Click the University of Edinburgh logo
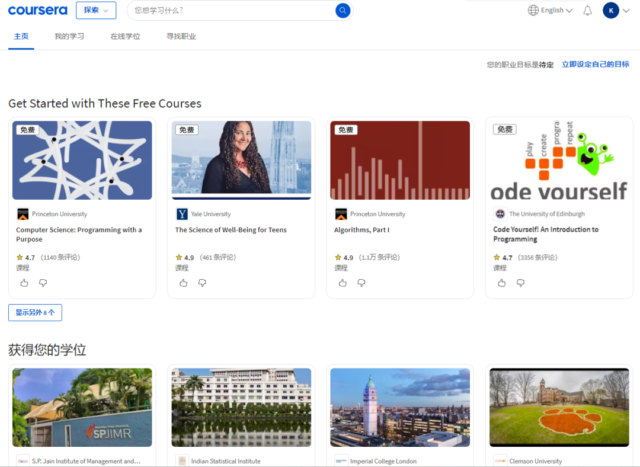The image size is (640, 467). click(x=500, y=213)
